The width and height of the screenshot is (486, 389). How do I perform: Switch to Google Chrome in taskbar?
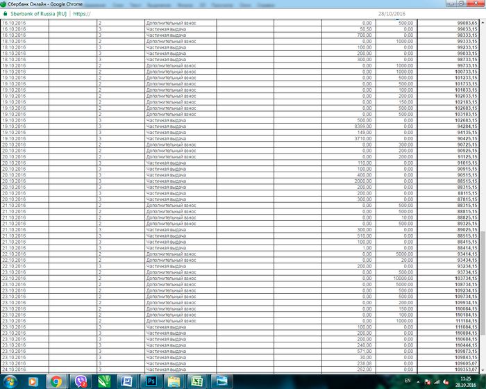click(x=56, y=381)
